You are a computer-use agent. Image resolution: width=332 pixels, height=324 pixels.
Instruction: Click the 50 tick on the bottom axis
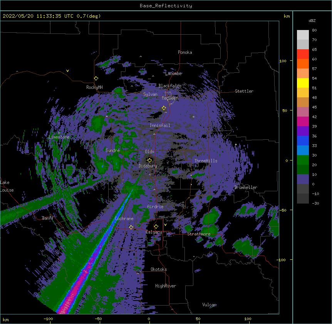coord(198,319)
